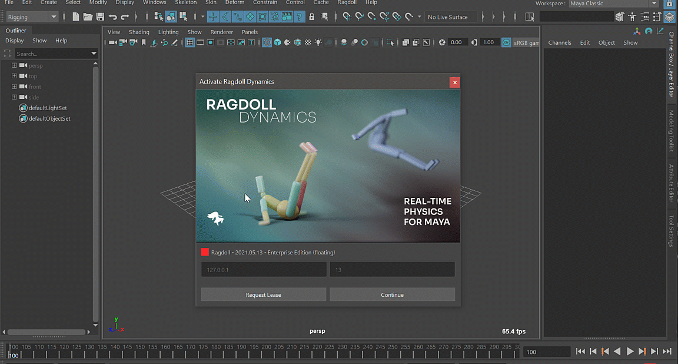Toggle Wireframe on Shaded cube icon
The width and height of the screenshot is (678, 364).
(x=298, y=42)
